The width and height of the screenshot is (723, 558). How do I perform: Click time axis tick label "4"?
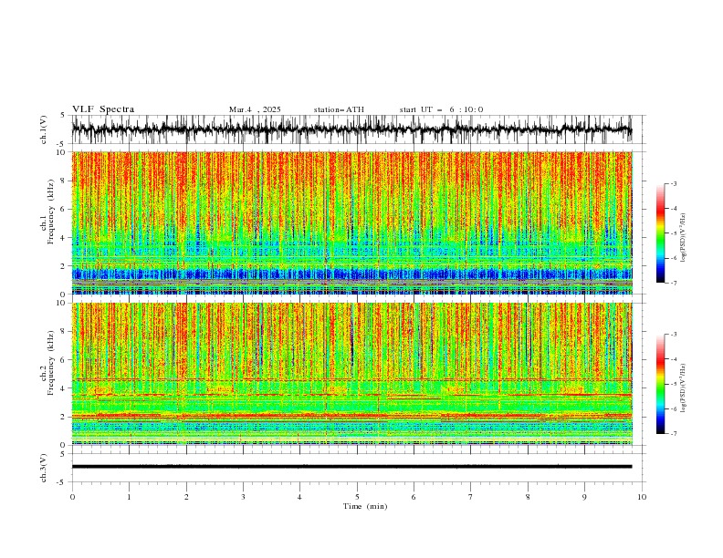pos(299,497)
